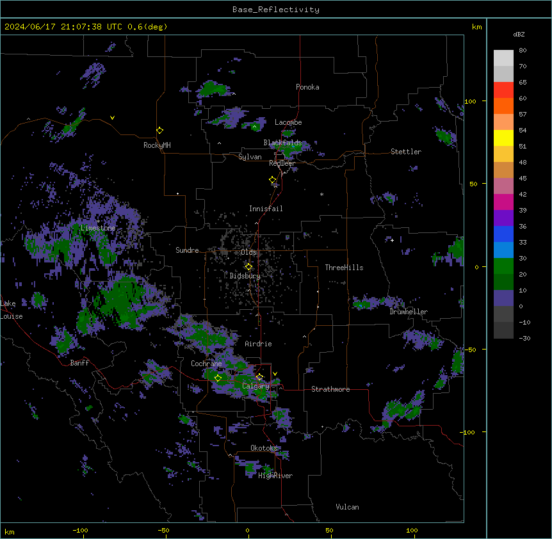Click the Olds city label
This screenshot has width=552, height=539.
248,252
